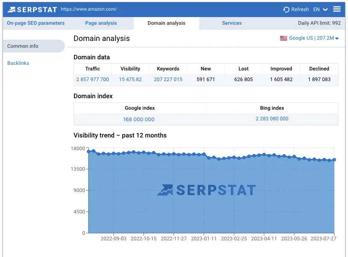
Task: Switch to the Page analysis tab
Action: tap(101, 23)
